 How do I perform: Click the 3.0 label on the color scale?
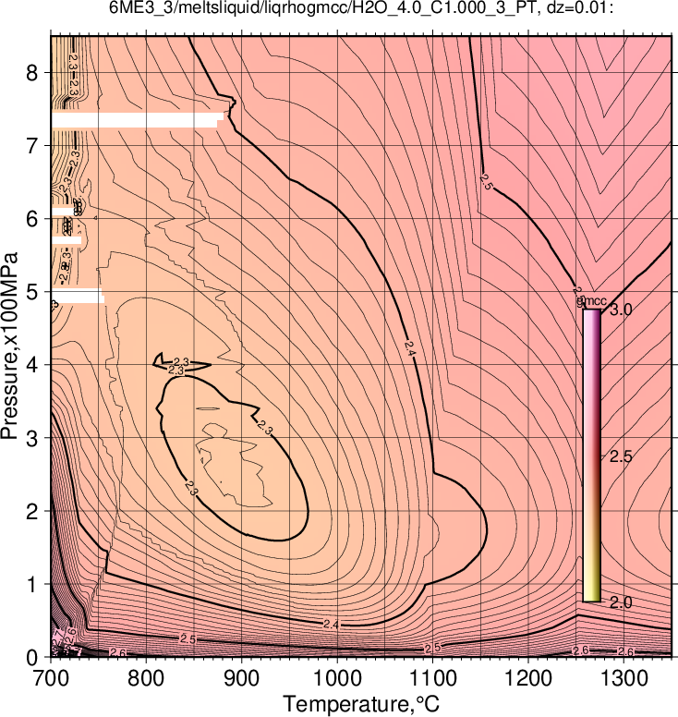coord(621,310)
